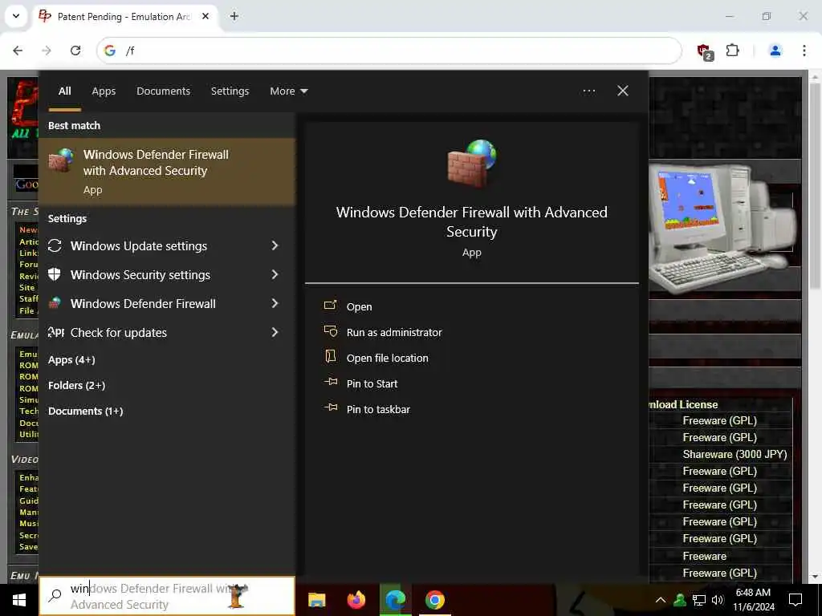Open the notification center icon
The image size is (822, 616).
tap(796, 600)
